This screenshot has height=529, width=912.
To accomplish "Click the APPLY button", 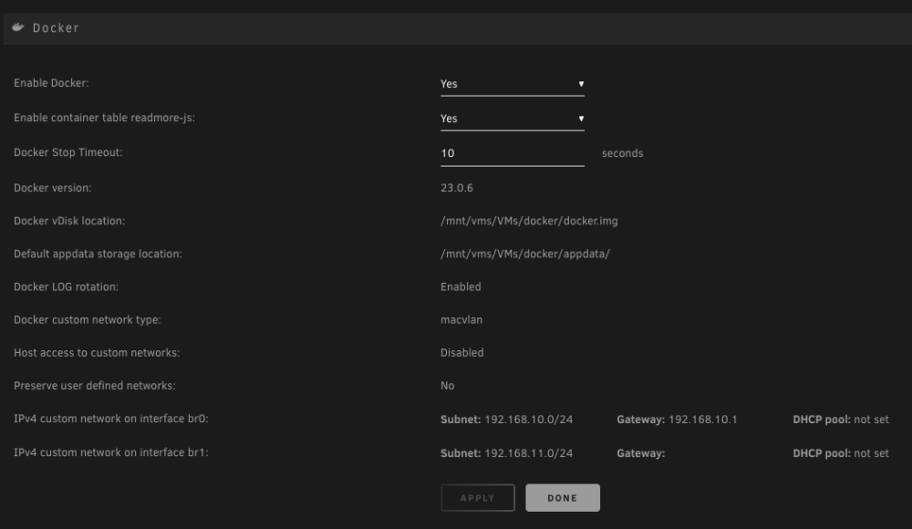I will [x=478, y=498].
